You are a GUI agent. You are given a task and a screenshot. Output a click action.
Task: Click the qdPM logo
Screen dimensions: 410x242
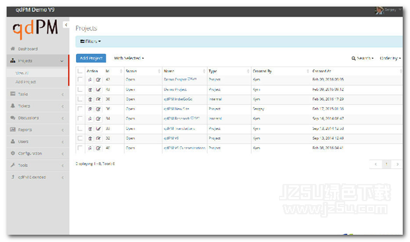(35, 29)
